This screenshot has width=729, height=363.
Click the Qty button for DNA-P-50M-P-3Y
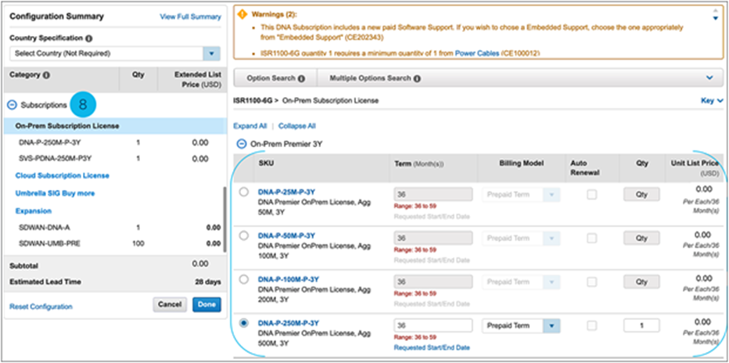tap(641, 238)
